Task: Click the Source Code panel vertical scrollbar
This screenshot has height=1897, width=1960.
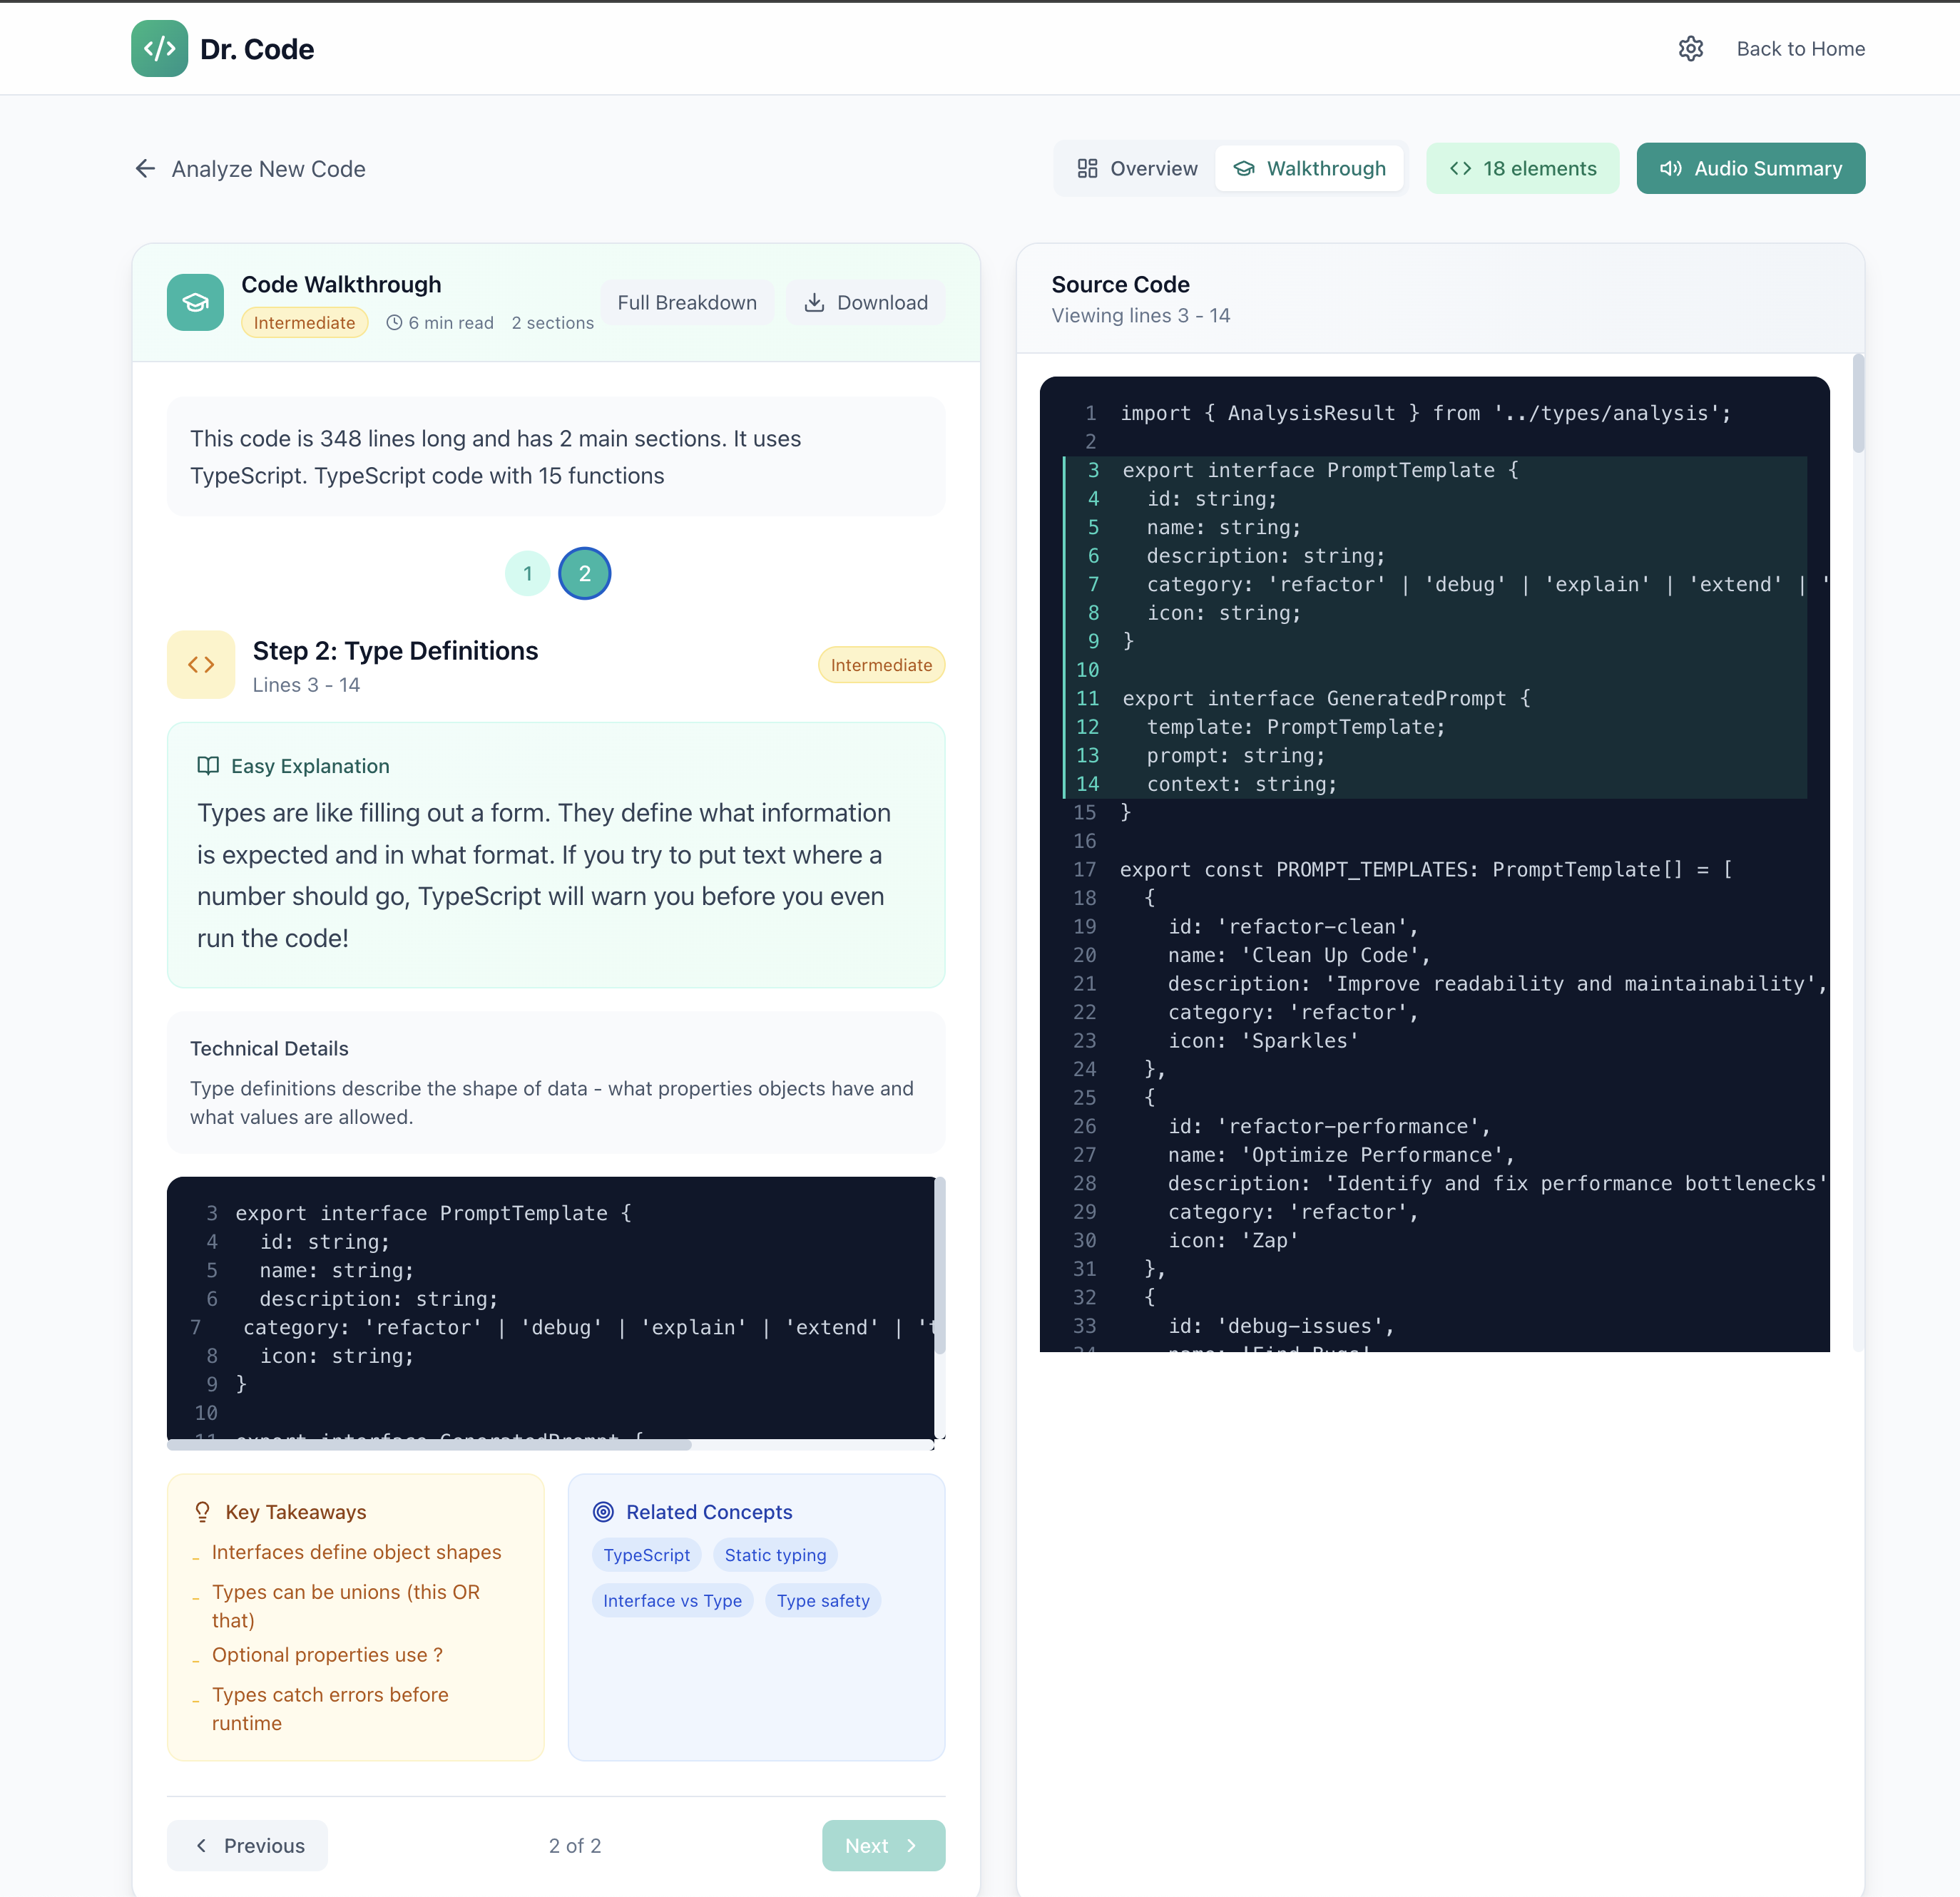Action: pos(1857,404)
